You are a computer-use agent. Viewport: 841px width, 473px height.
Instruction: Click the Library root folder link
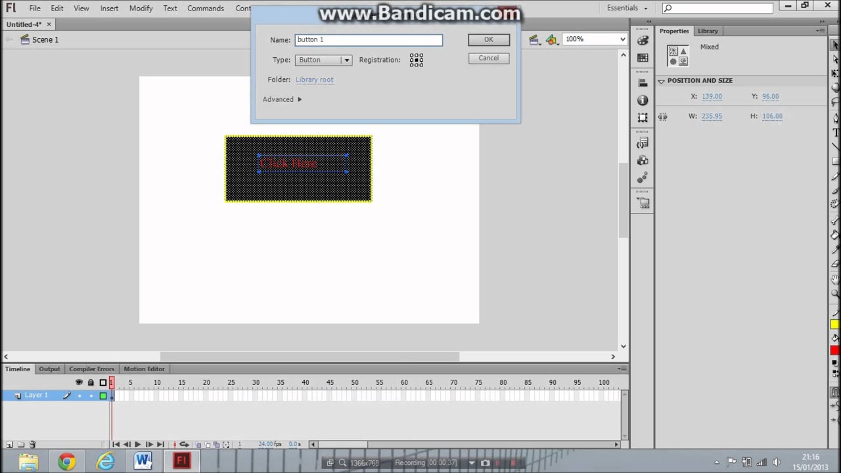(314, 79)
